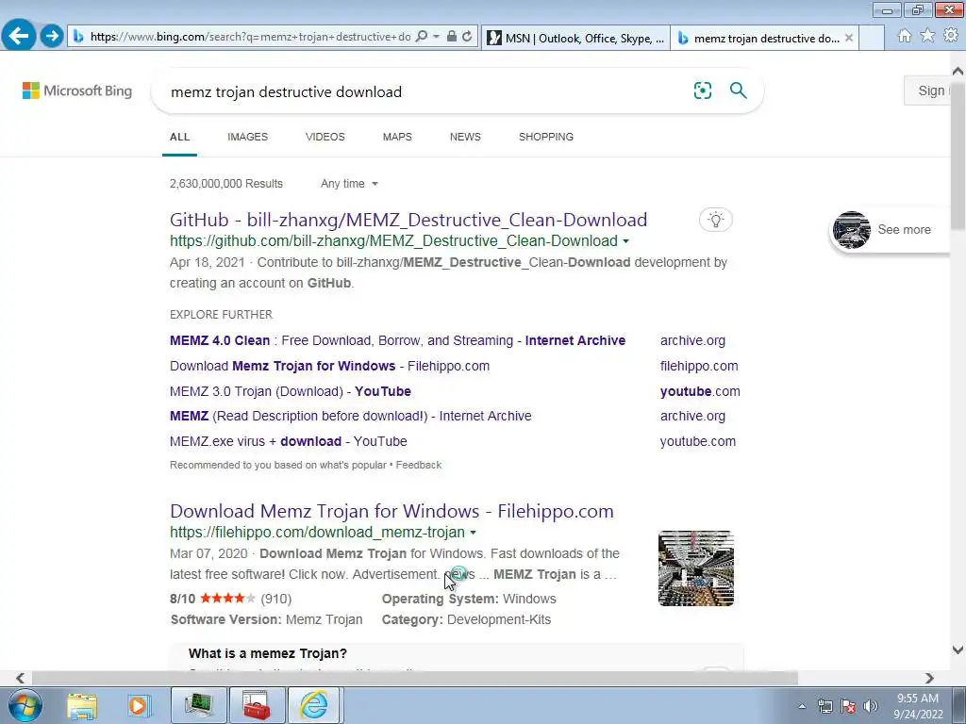Click the Bing visual search camera icon
966x724 pixels.
tap(702, 90)
